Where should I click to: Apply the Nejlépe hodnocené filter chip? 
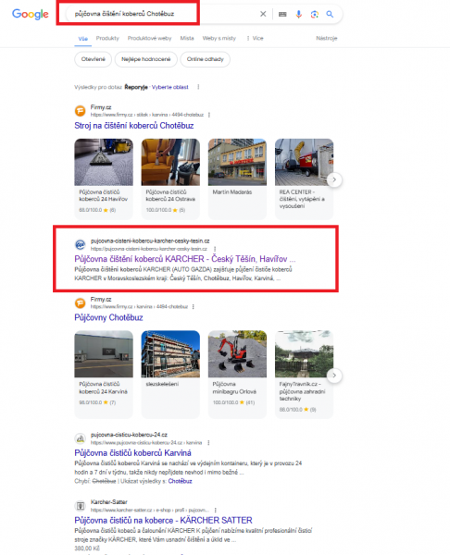tap(146, 59)
